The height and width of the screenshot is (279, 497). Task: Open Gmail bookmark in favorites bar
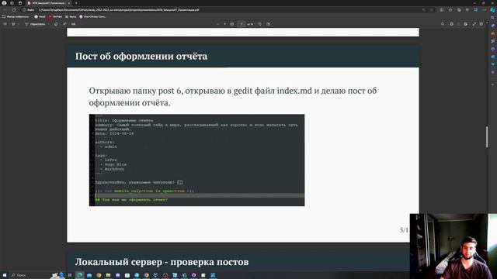40,16
